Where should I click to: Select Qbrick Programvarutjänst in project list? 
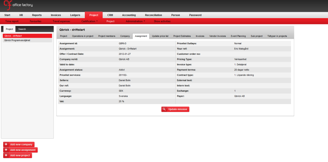coord(27,40)
